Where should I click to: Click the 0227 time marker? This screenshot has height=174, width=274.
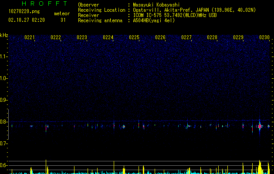tap(186, 37)
